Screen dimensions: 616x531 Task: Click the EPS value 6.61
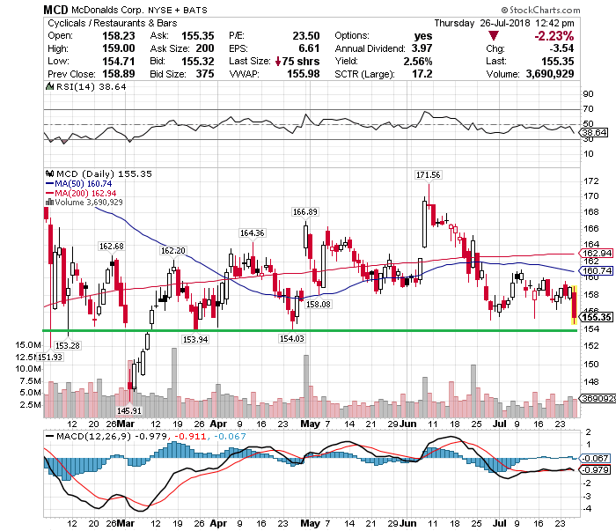click(309, 48)
